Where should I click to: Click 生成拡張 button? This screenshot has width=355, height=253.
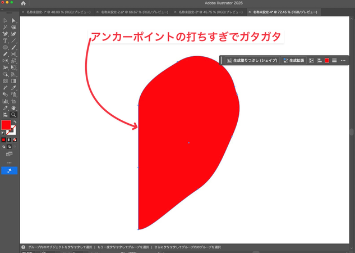(294, 60)
